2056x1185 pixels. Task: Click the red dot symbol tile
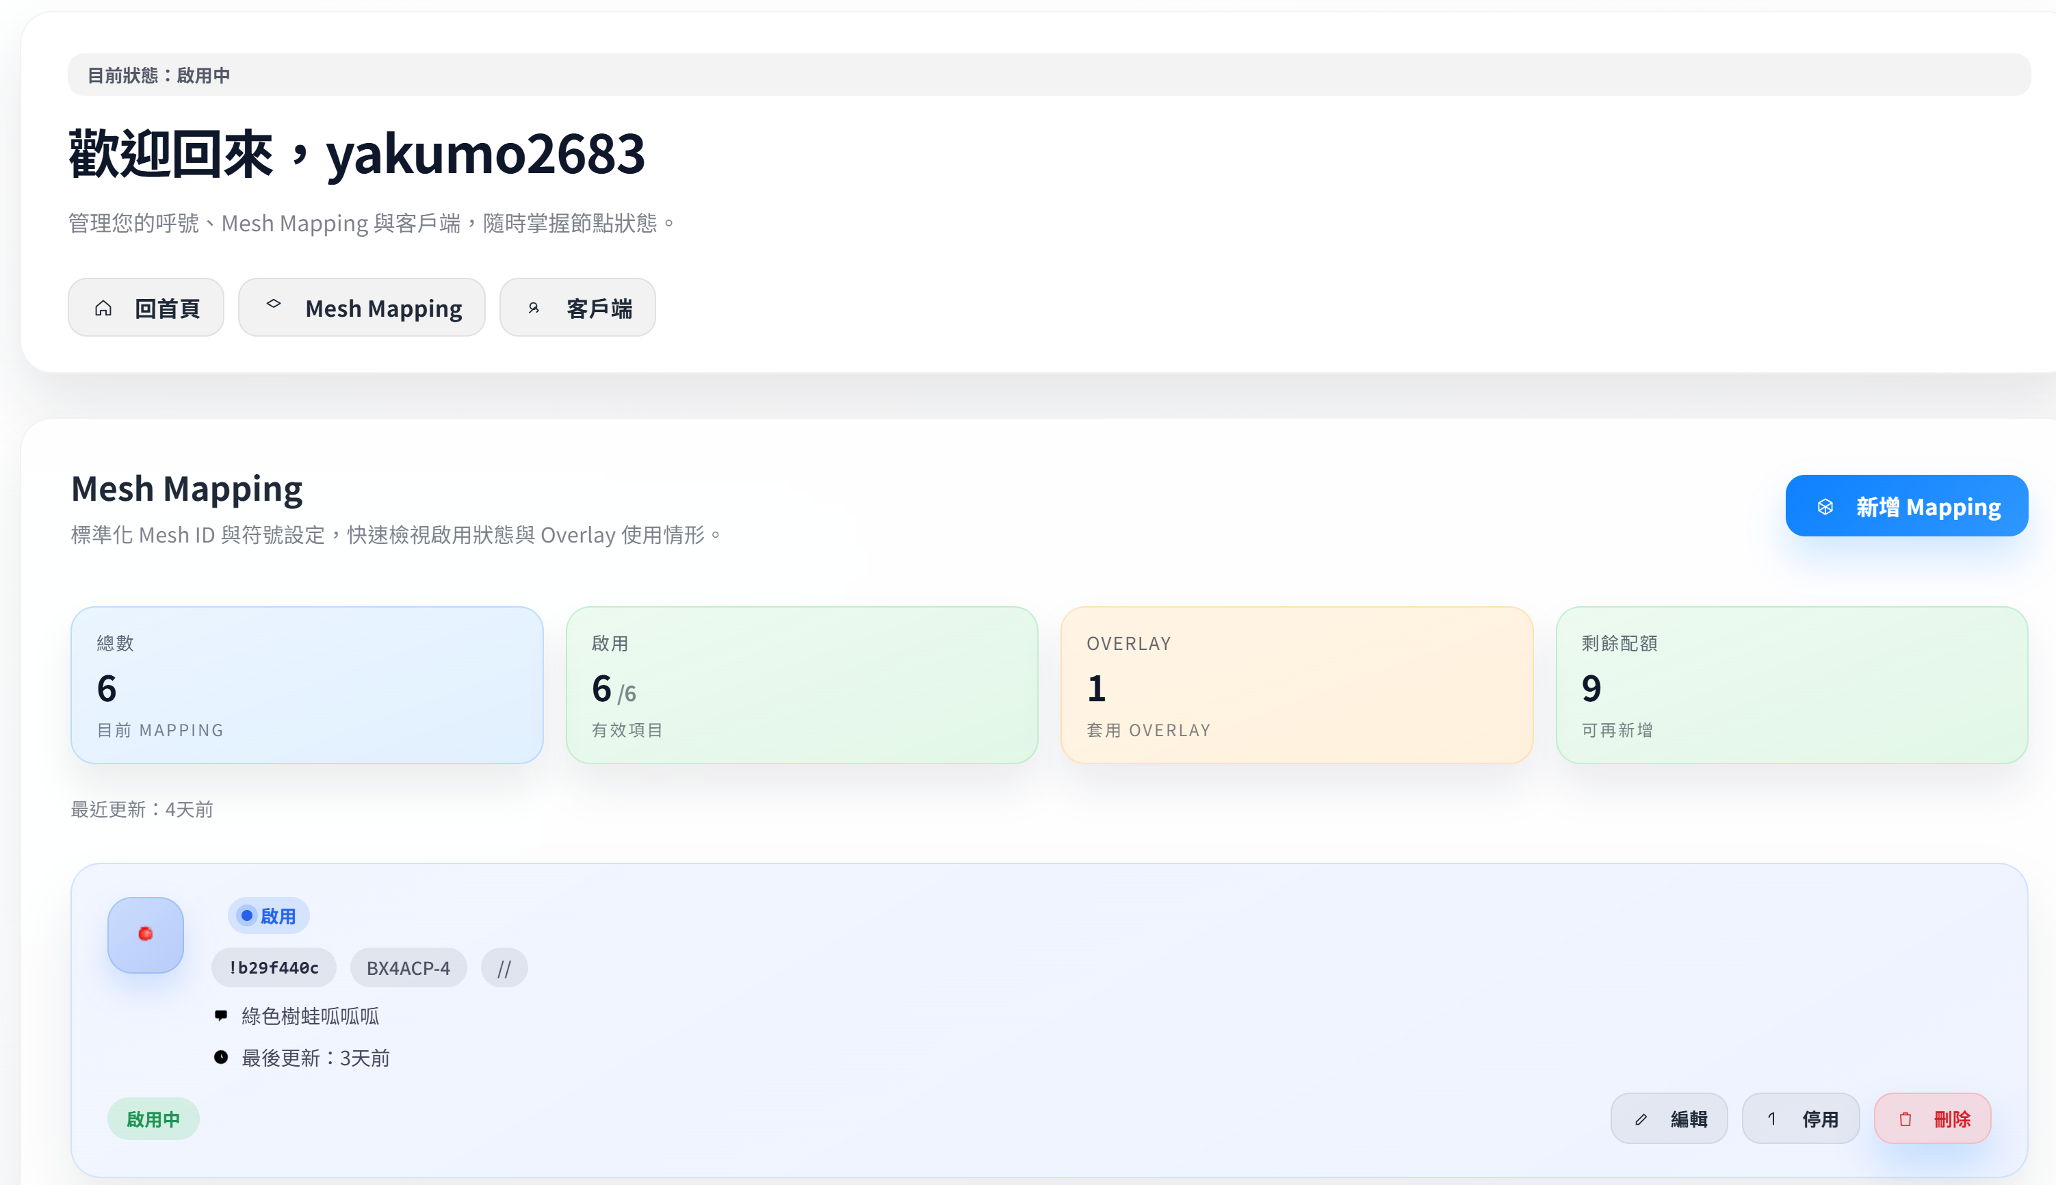[146, 935]
